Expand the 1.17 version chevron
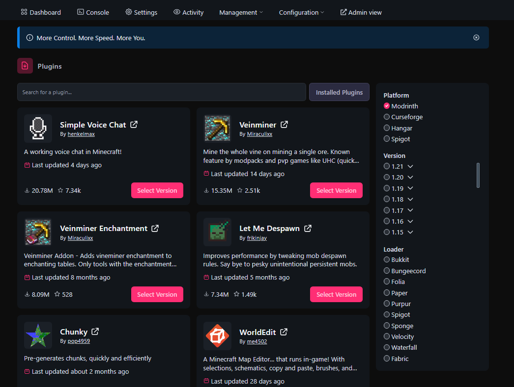Viewport: 514px width, 387px height. (410, 210)
